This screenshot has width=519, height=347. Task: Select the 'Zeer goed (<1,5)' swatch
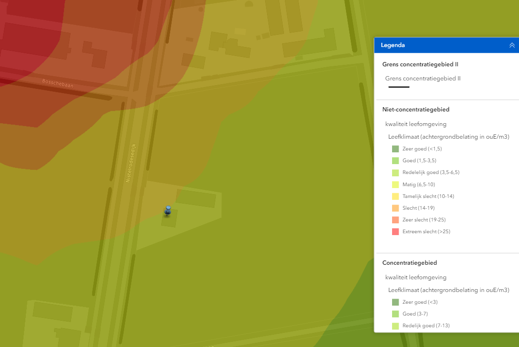(x=395, y=149)
